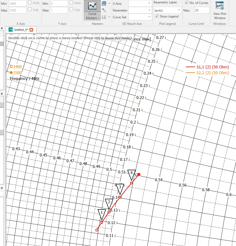The height and width of the screenshot is (246, 236).
Task: Close the Untitled_0* tab
Action: click(x=31, y=30)
